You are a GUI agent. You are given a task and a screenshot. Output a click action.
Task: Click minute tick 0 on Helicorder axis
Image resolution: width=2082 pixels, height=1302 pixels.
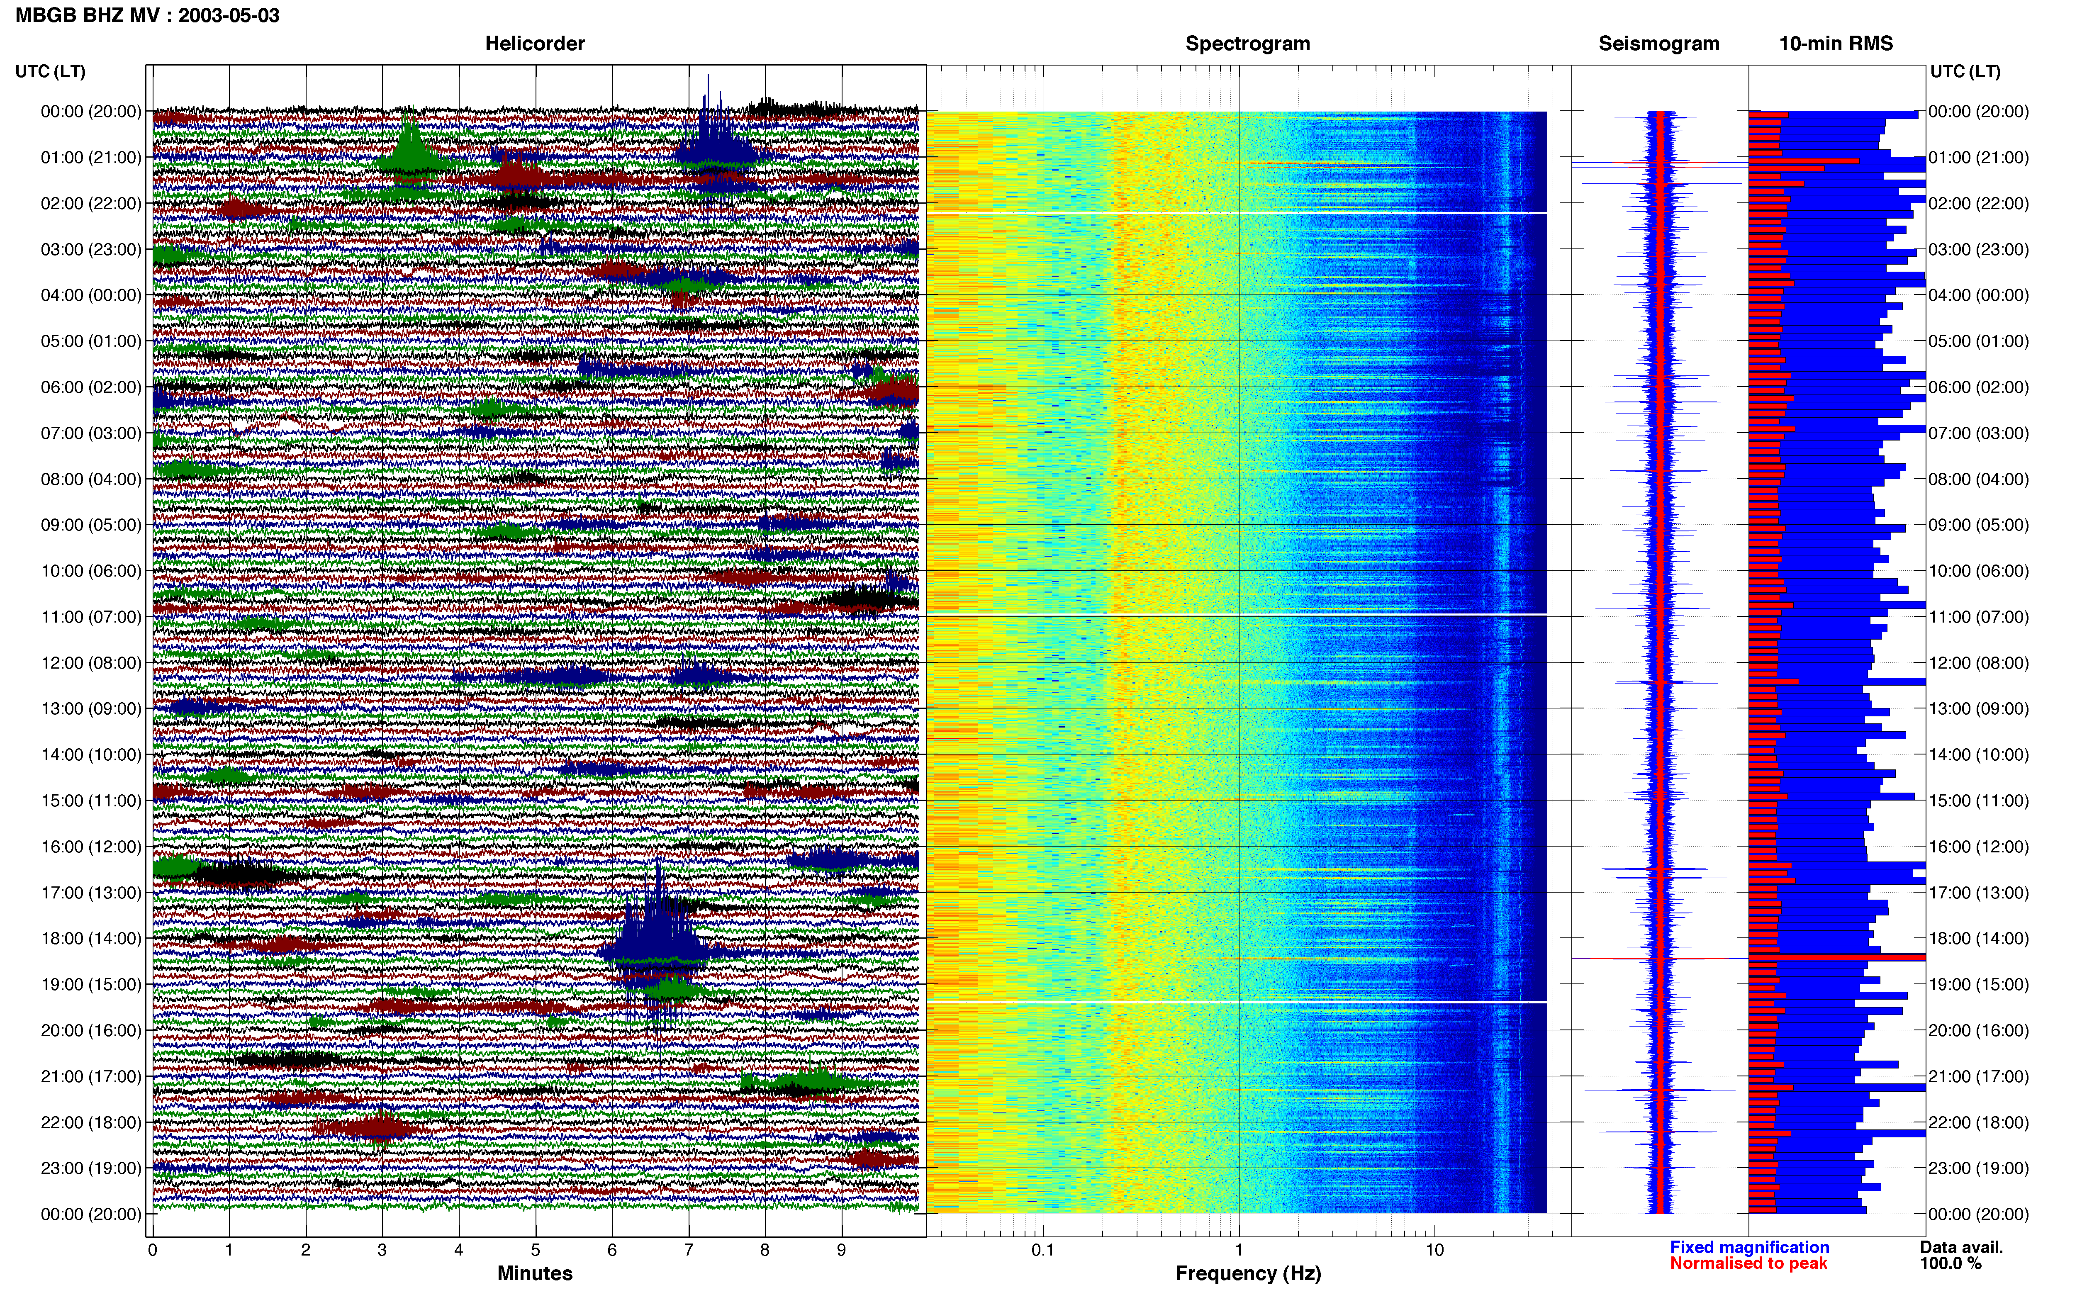pos(152,1250)
